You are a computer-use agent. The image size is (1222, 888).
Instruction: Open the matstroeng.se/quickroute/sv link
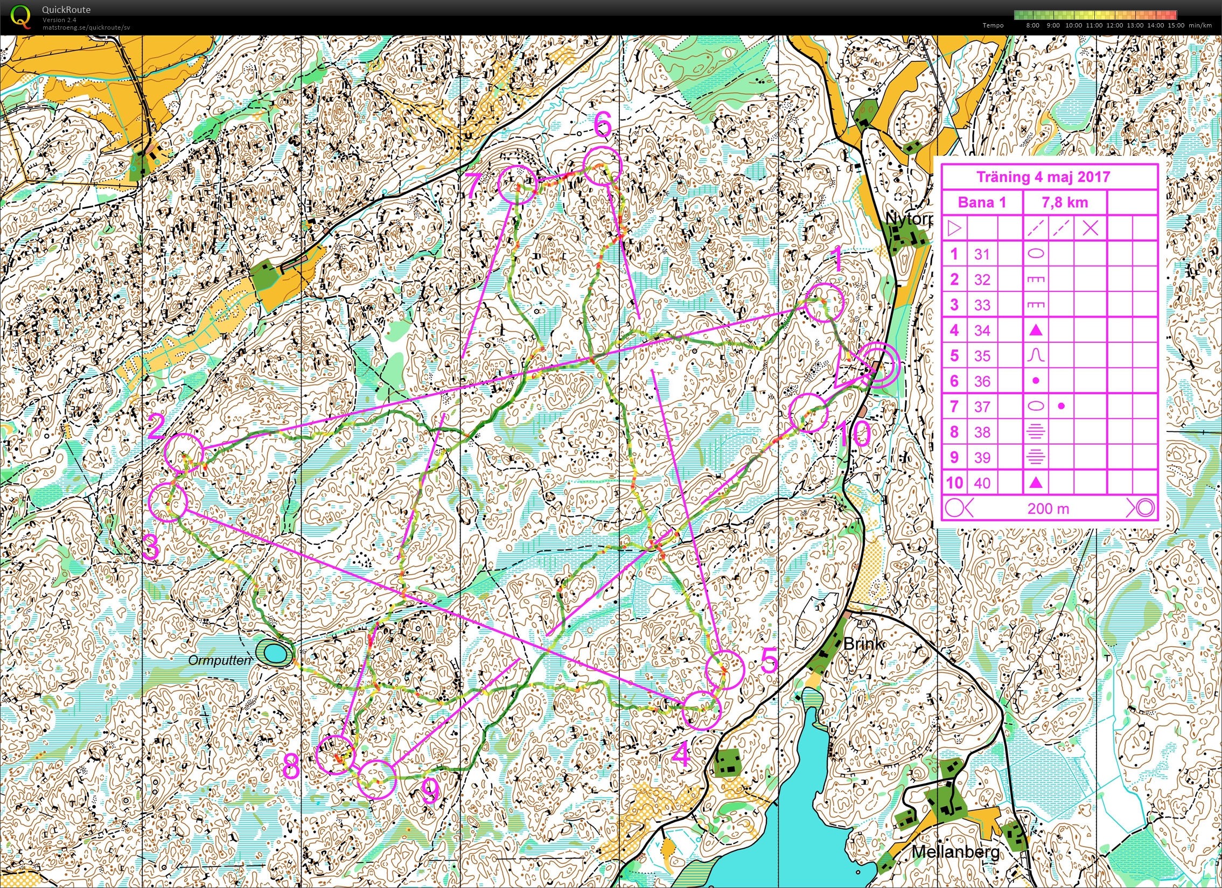click(x=86, y=27)
